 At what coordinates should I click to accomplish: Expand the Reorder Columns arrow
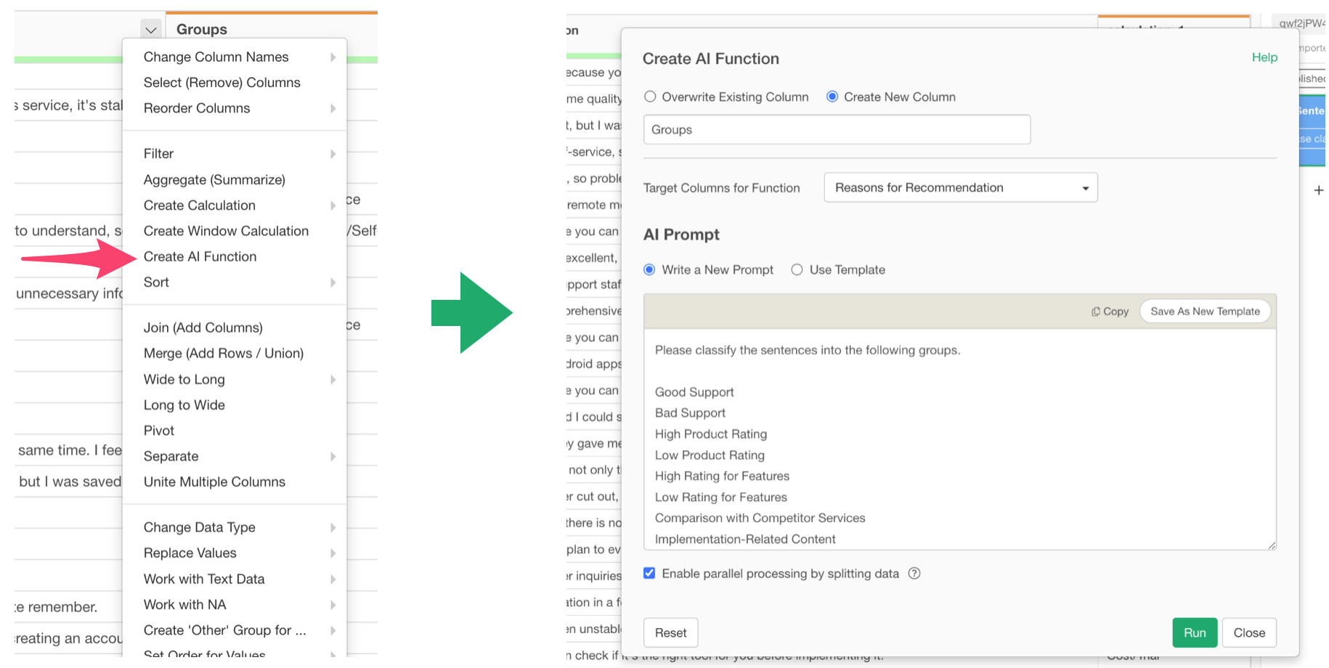(x=333, y=108)
